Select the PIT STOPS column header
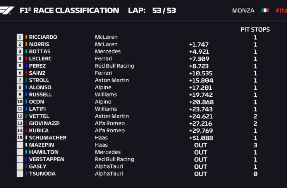 [255, 29]
